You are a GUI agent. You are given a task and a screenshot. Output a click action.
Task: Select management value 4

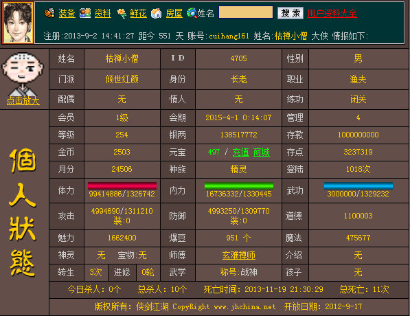(x=358, y=117)
